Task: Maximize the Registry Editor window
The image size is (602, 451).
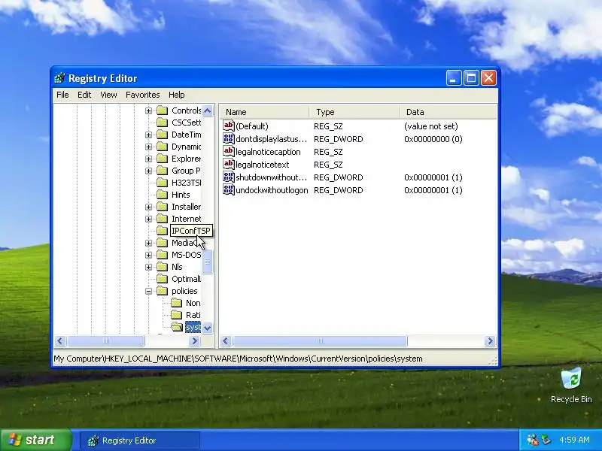Action: (471, 78)
